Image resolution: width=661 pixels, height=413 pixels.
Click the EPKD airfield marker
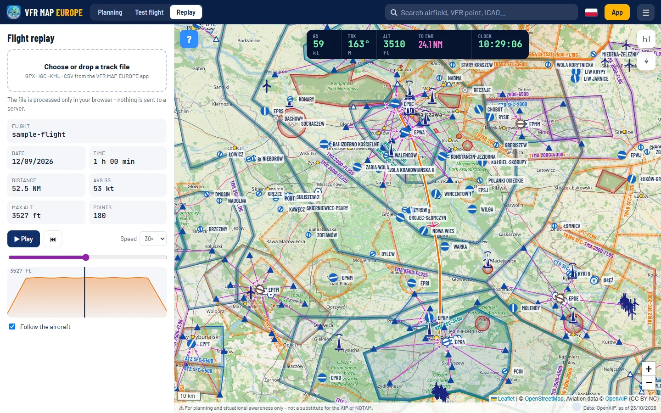(x=322, y=378)
